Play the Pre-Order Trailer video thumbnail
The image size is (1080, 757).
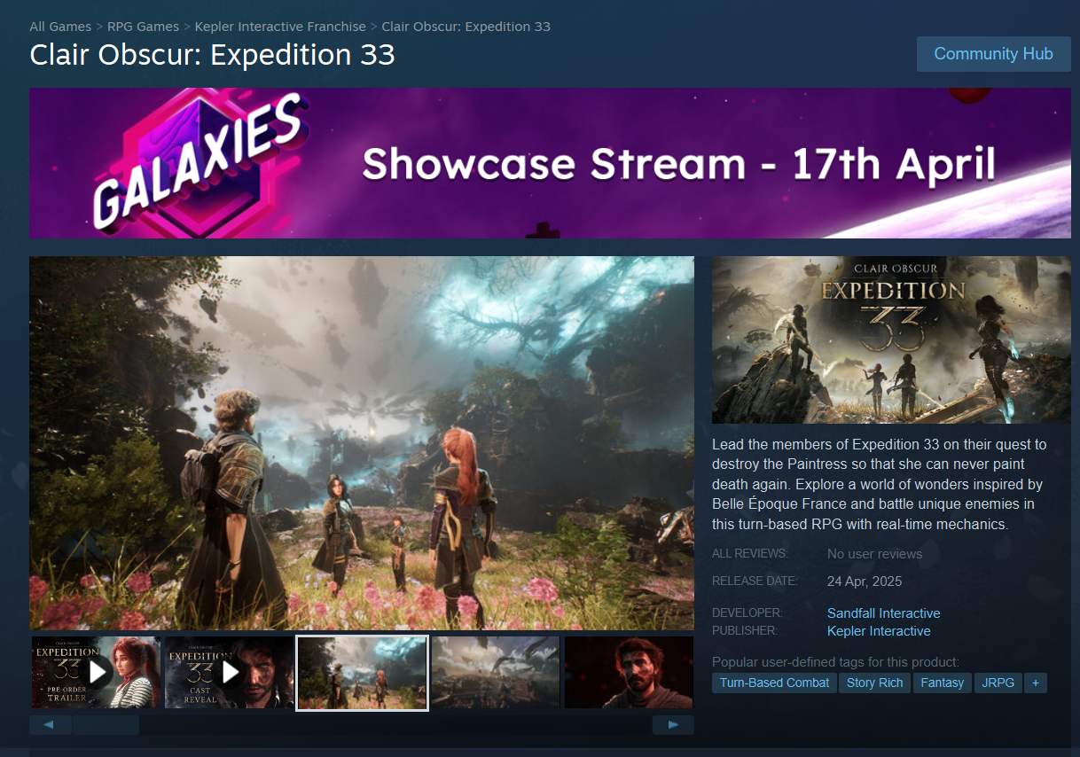pos(97,673)
